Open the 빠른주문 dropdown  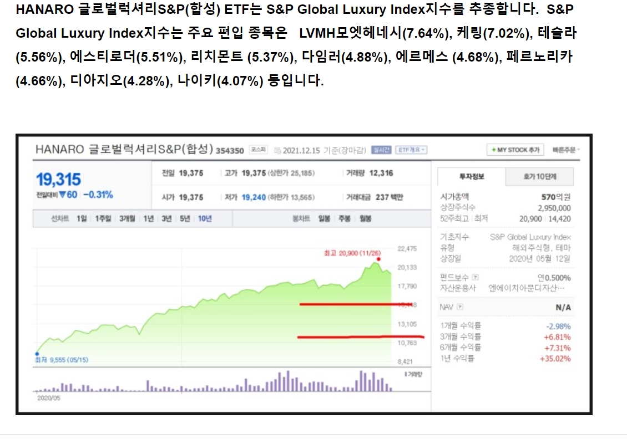coord(566,150)
